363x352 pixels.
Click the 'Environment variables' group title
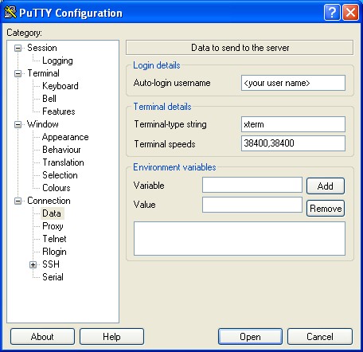pyautogui.click(x=174, y=167)
